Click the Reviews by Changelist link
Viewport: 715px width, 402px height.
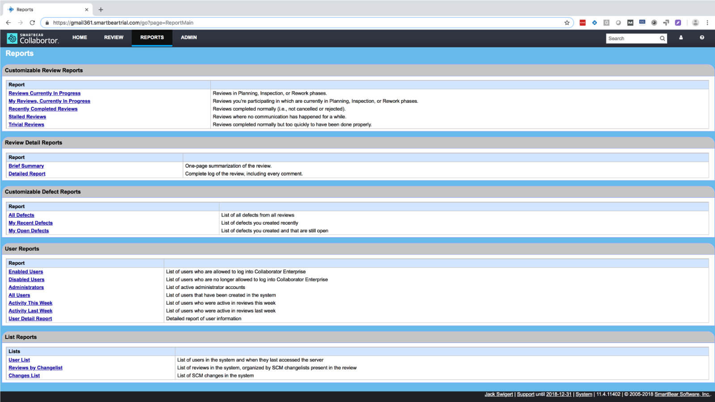point(35,368)
